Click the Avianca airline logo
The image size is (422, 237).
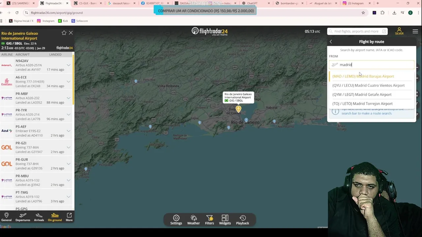[x=7, y=65]
